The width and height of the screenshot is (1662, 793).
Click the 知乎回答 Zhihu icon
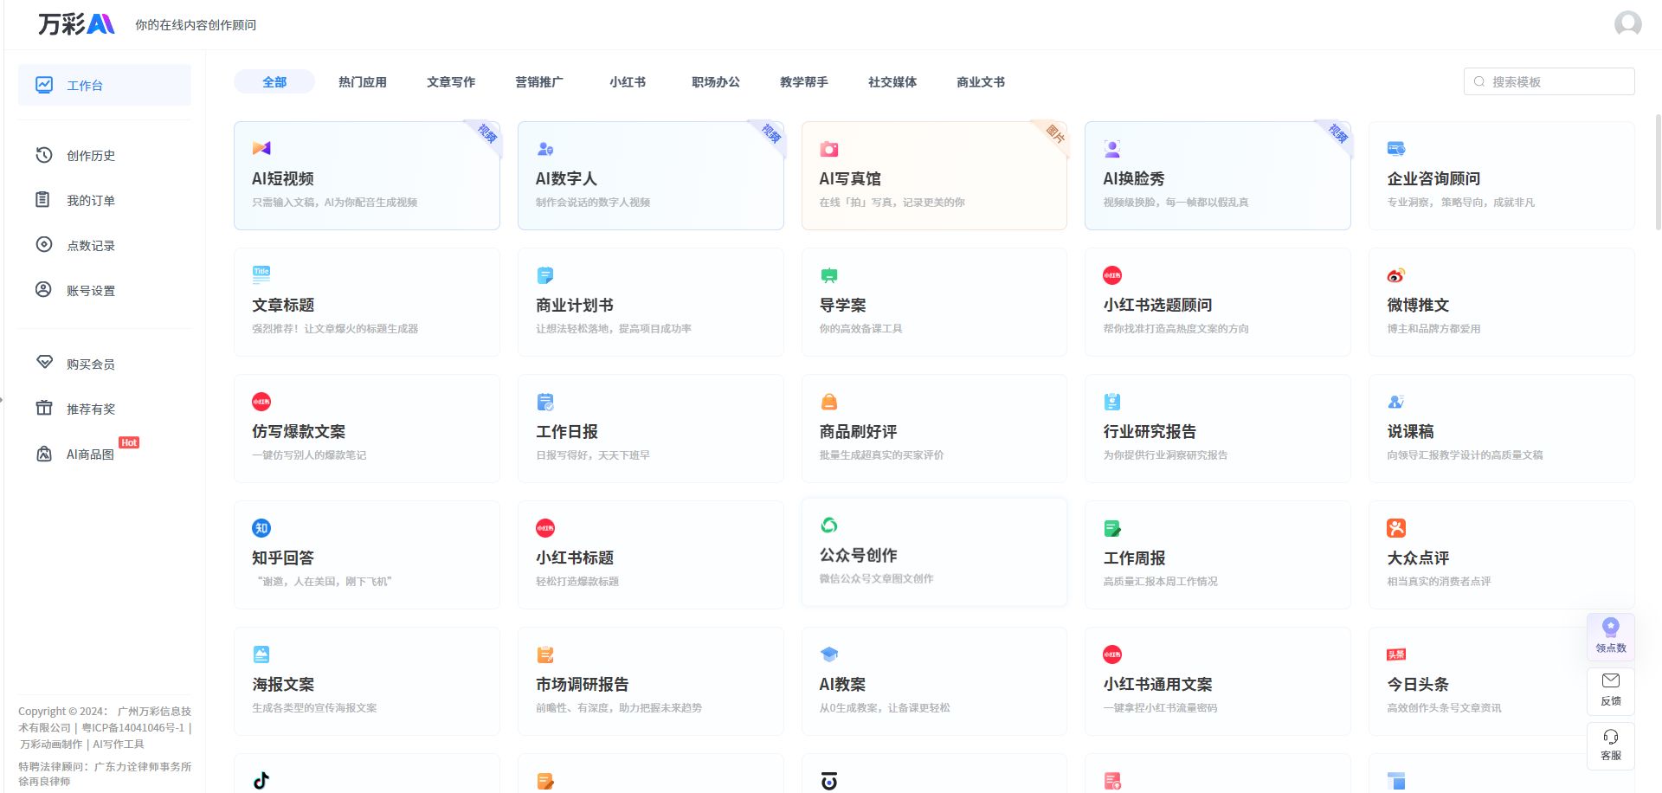pyautogui.click(x=261, y=528)
